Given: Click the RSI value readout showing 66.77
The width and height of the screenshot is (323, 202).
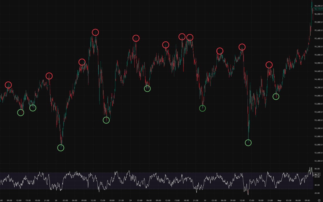Looking at the screenshot, I should tap(317, 174).
